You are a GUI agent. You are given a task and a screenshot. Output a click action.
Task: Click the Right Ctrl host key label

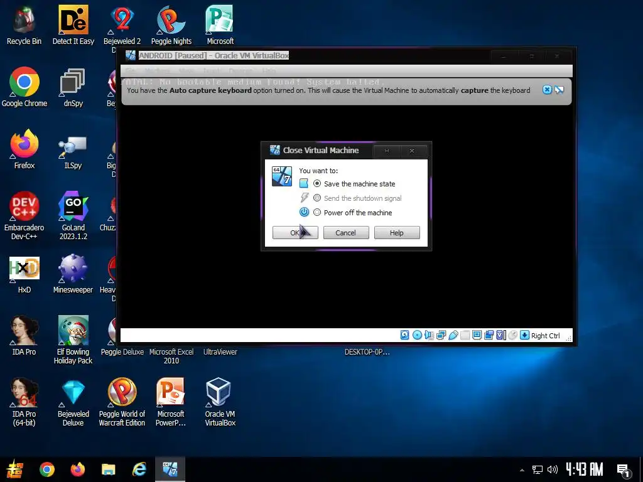click(x=546, y=336)
